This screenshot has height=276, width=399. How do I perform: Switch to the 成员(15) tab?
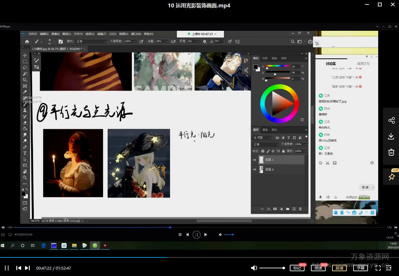pyautogui.click(x=363, y=64)
